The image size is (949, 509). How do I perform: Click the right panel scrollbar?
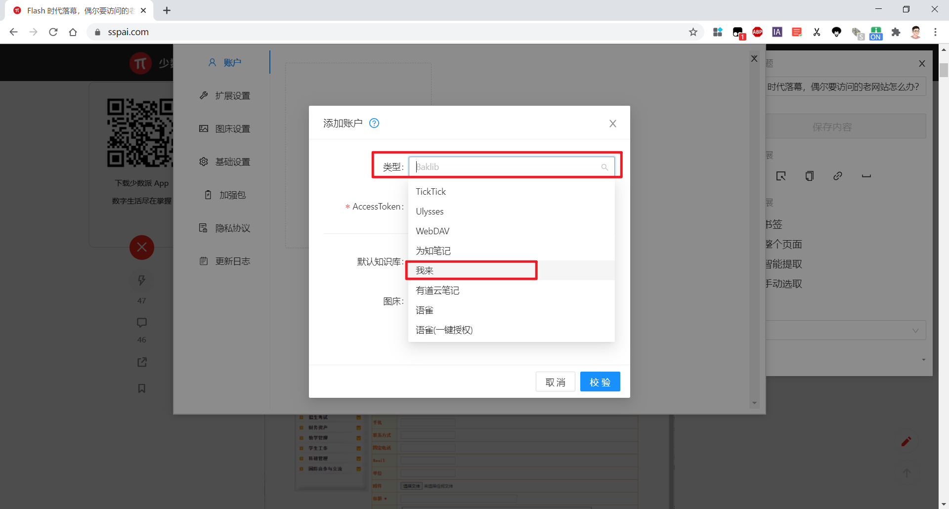pos(944,70)
